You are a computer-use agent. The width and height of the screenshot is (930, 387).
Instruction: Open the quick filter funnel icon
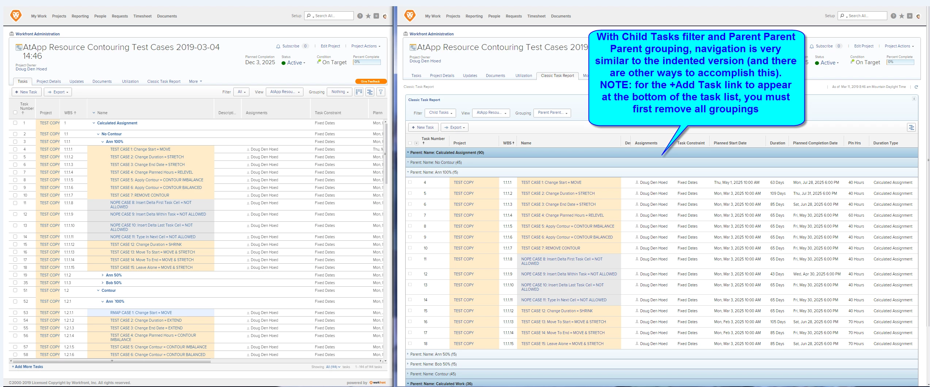[381, 92]
